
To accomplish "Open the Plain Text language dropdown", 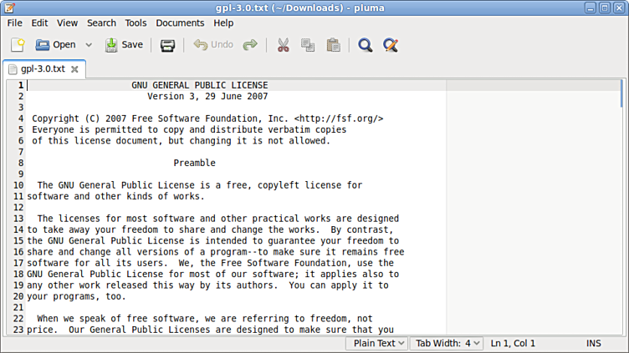I will pos(377,343).
